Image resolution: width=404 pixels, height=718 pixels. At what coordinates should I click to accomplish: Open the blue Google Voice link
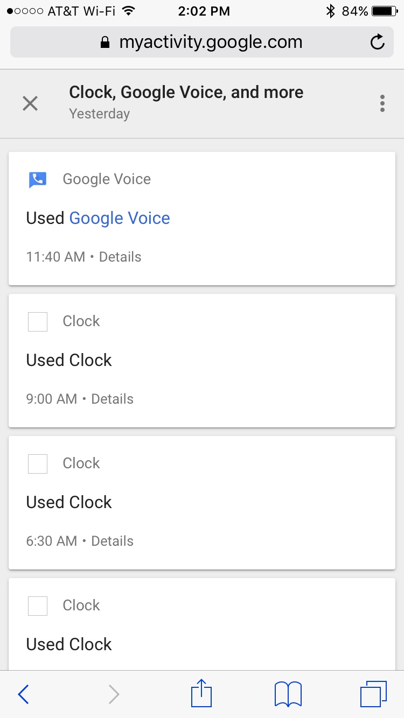pyautogui.click(x=120, y=218)
